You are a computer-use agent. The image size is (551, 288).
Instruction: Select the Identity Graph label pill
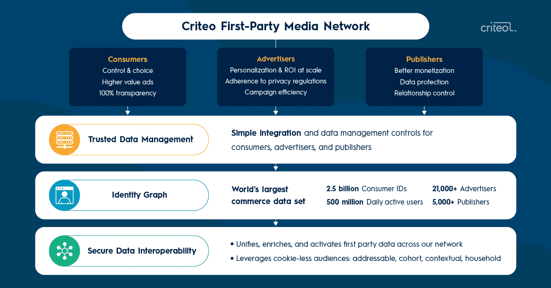[x=129, y=195]
